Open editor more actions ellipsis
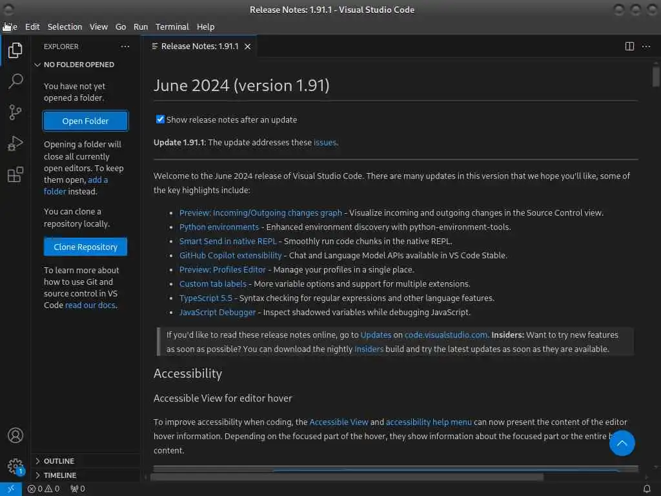Screen dimensions: 661x496 [646, 46]
